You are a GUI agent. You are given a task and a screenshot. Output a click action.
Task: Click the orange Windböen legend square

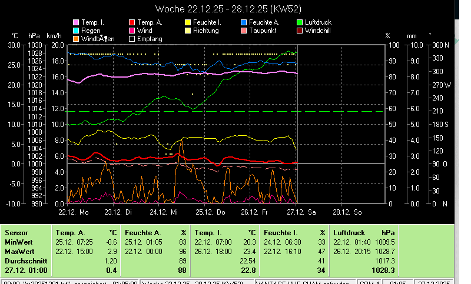click(76, 39)
